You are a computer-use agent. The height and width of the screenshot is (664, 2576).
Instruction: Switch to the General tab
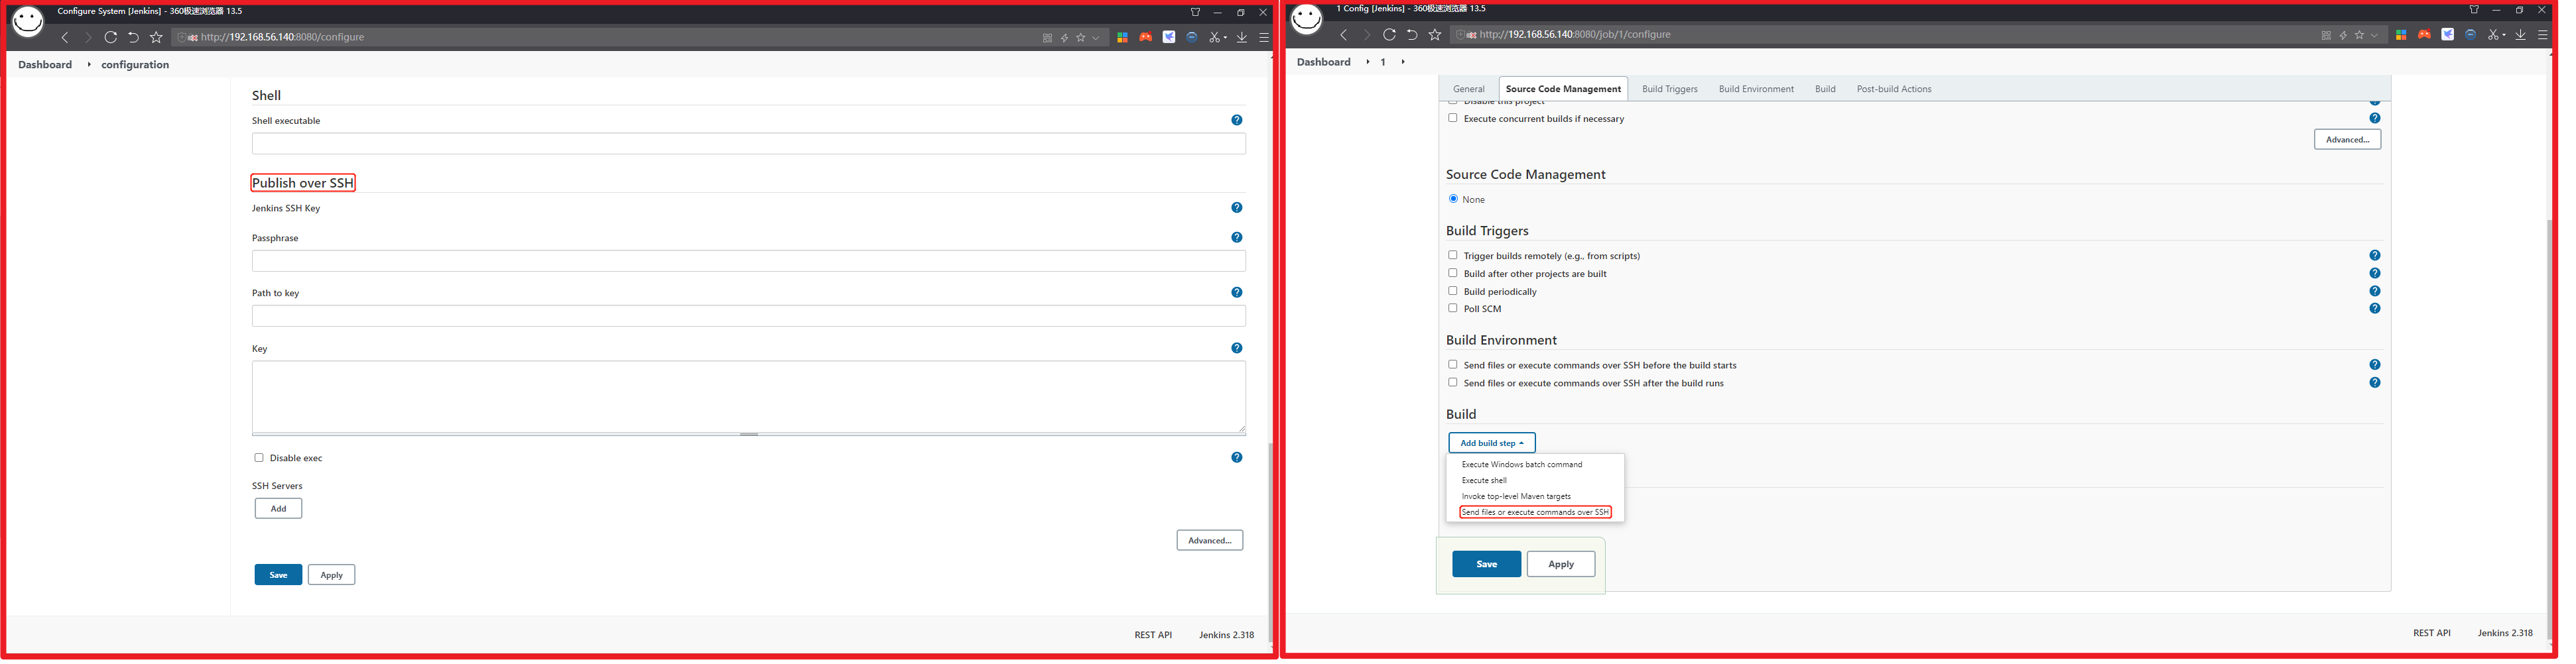point(1468,89)
